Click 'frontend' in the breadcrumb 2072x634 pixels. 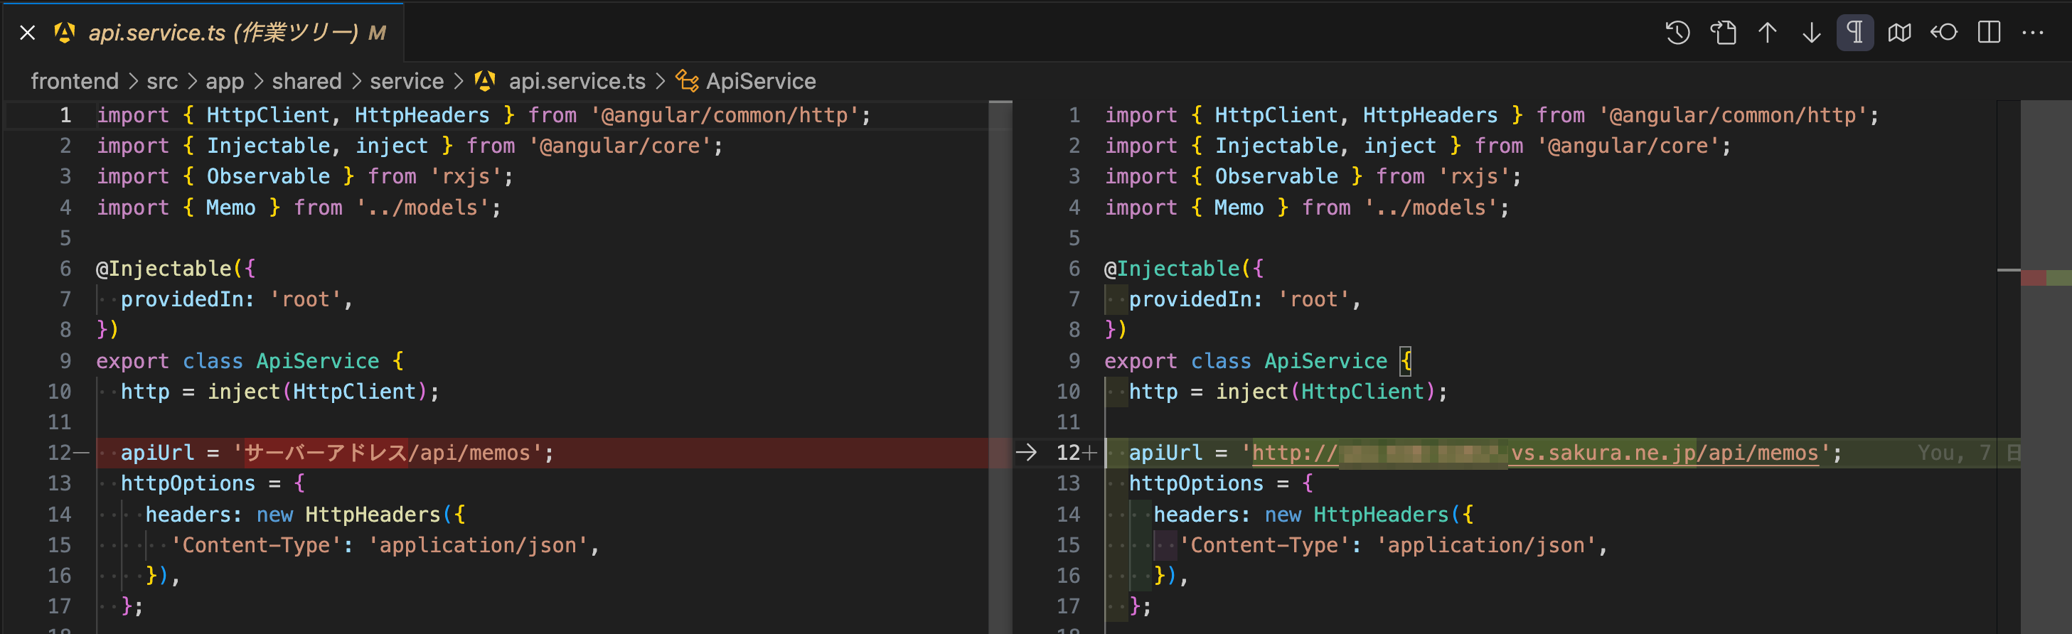pyautogui.click(x=75, y=81)
